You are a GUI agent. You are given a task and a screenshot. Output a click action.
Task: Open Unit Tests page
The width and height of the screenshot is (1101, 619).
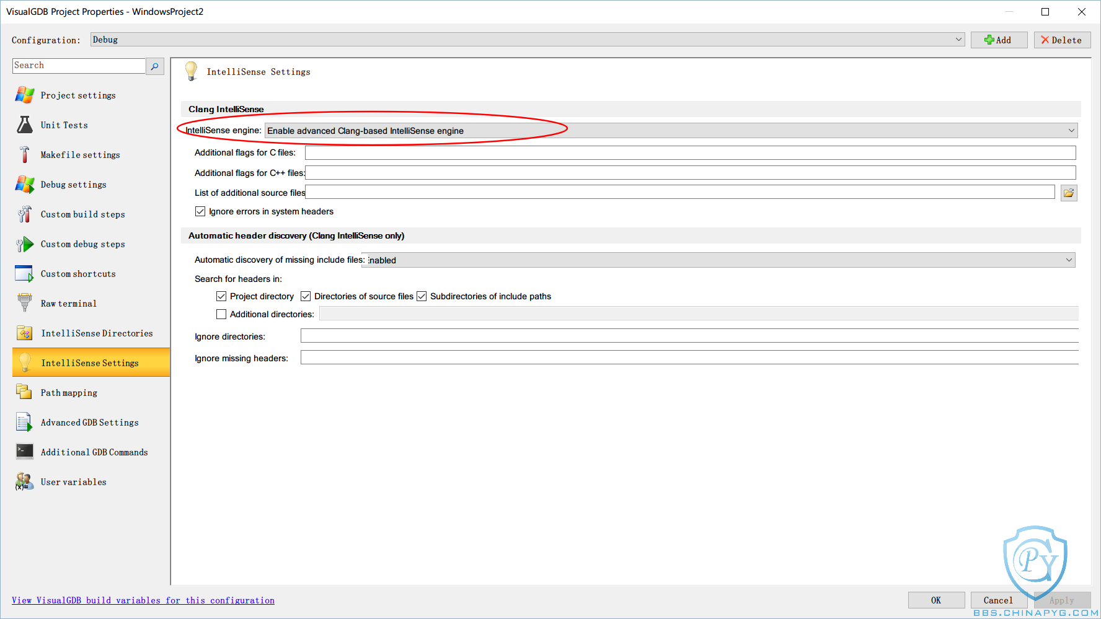[x=64, y=125]
